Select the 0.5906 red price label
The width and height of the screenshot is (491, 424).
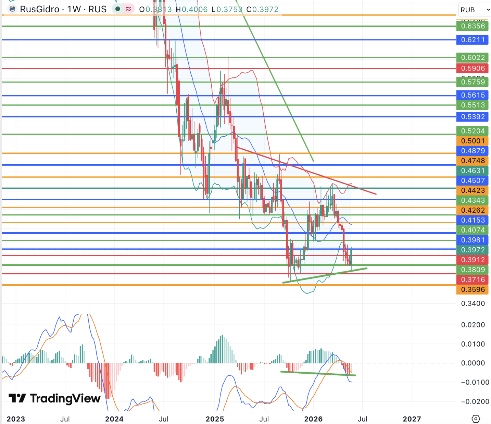click(473, 68)
